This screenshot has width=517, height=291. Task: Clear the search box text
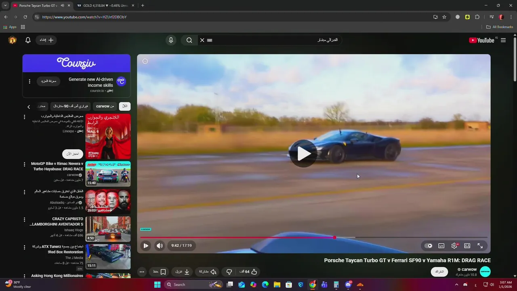tap(202, 40)
